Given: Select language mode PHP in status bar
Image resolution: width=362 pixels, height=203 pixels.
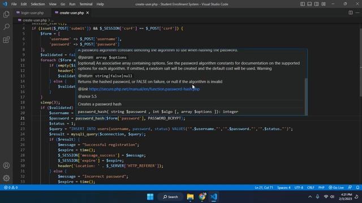Looking at the screenshot, I should (321, 188).
